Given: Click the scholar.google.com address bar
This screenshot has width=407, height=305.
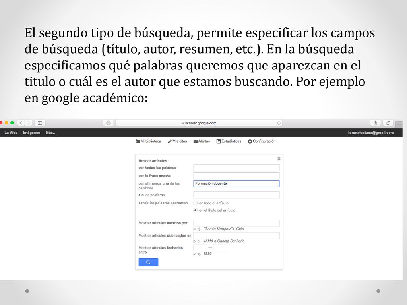Looking at the screenshot, I should pyautogui.click(x=199, y=123).
